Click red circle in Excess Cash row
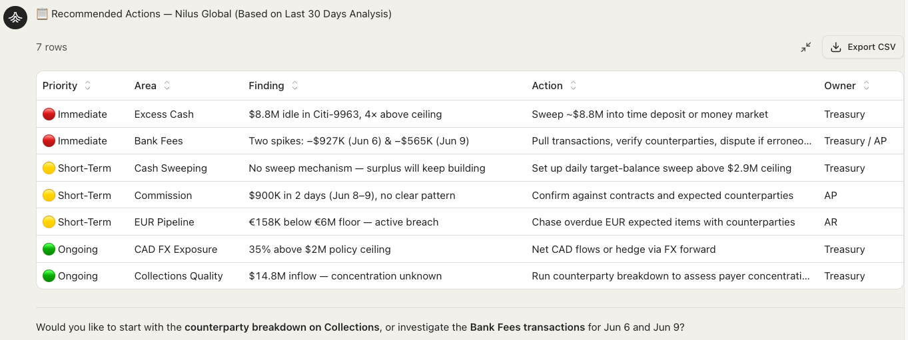This screenshot has width=908, height=340. point(49,114)
